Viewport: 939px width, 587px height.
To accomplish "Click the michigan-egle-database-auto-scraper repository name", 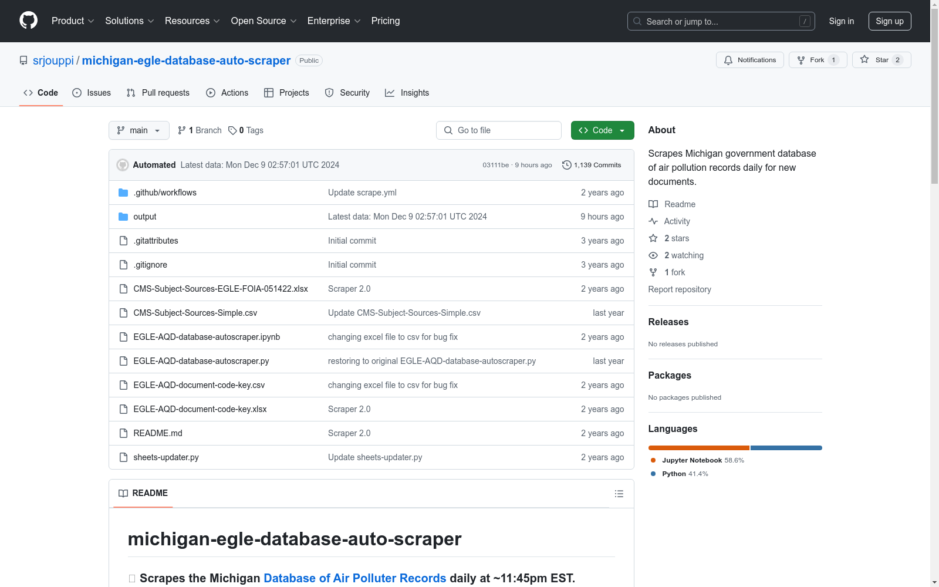I will [186, 60].
